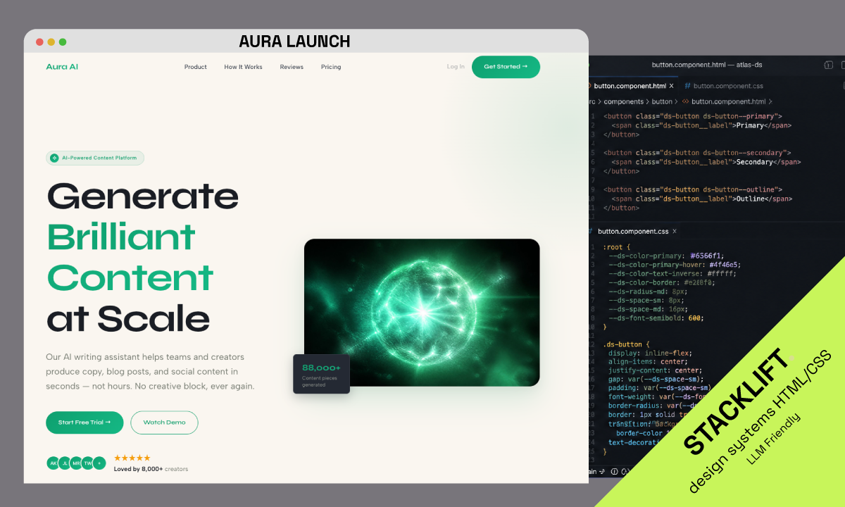Click the Aura AI logo
The image size is (845, 507).
[x=62, y=67]
